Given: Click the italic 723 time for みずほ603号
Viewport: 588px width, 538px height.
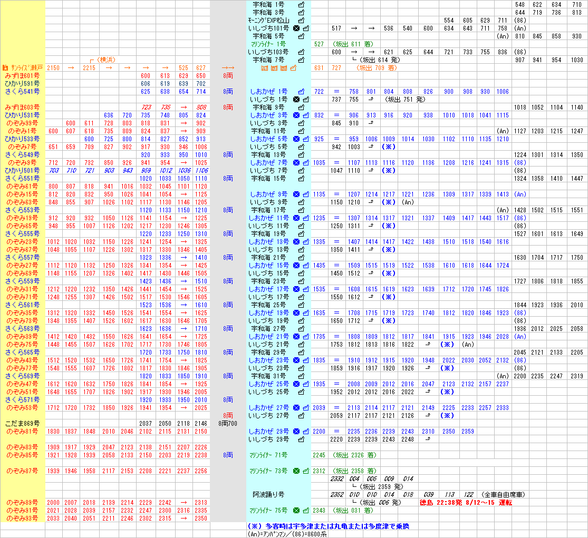Looking at the screenshot, I should point(146,107).
